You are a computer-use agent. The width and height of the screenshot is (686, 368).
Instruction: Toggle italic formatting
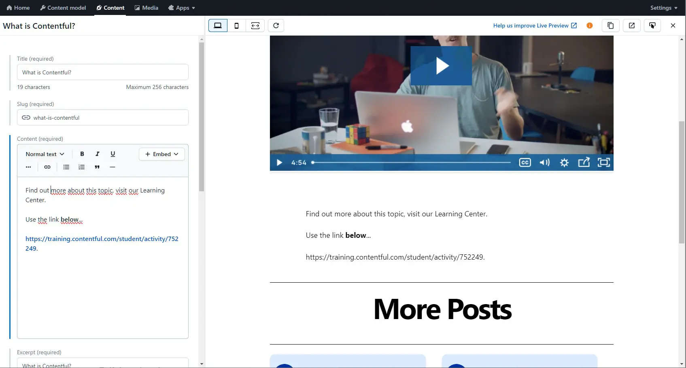(x=98, y=154)
